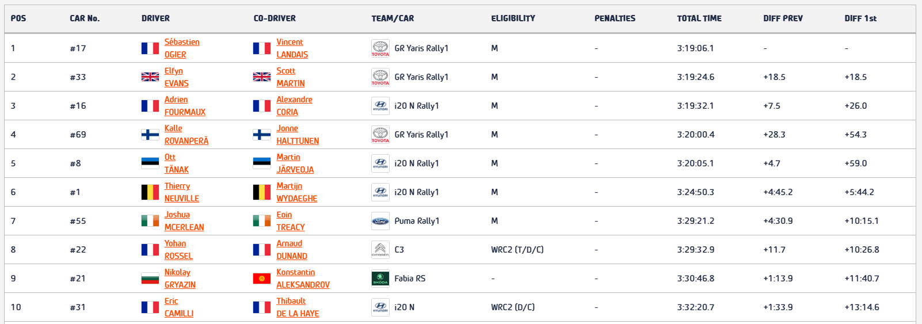Click the Skoda logo beside Fabia RS

click(x=380, y=279)
